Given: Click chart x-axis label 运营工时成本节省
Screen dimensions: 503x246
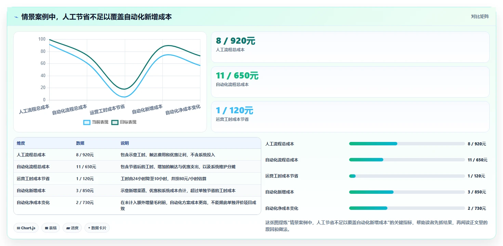Looking at the screenshot, I should (x=107, y=110).
